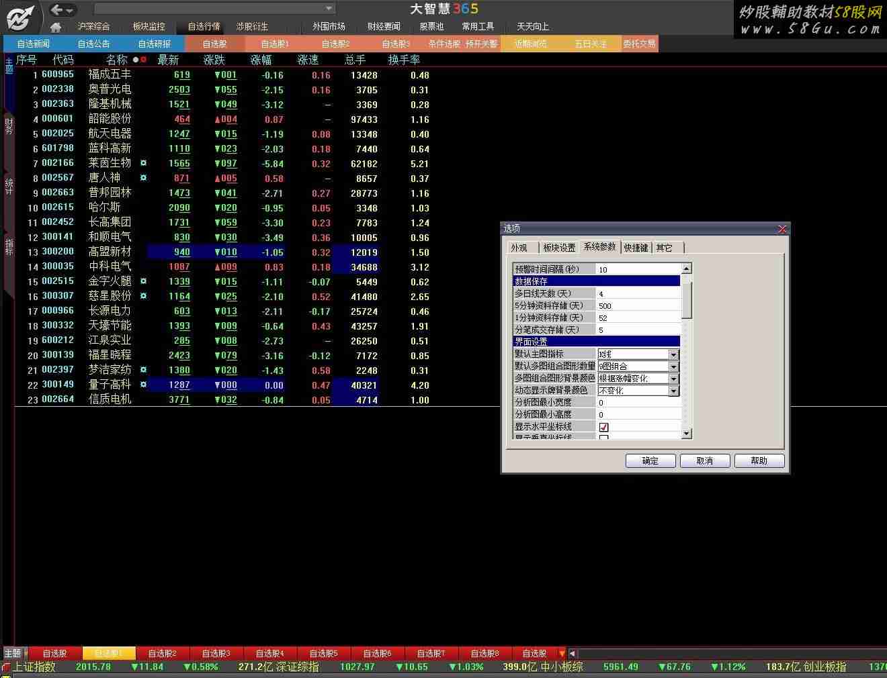Click the 预警时间间隔 value field

point(638,269)
